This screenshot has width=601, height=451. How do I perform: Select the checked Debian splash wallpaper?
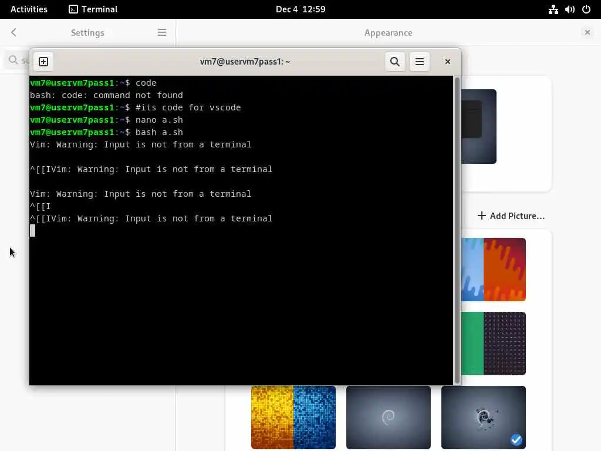click(484, 418)
